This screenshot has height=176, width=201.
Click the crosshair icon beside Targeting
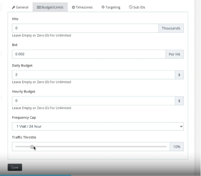coord(103,7)
